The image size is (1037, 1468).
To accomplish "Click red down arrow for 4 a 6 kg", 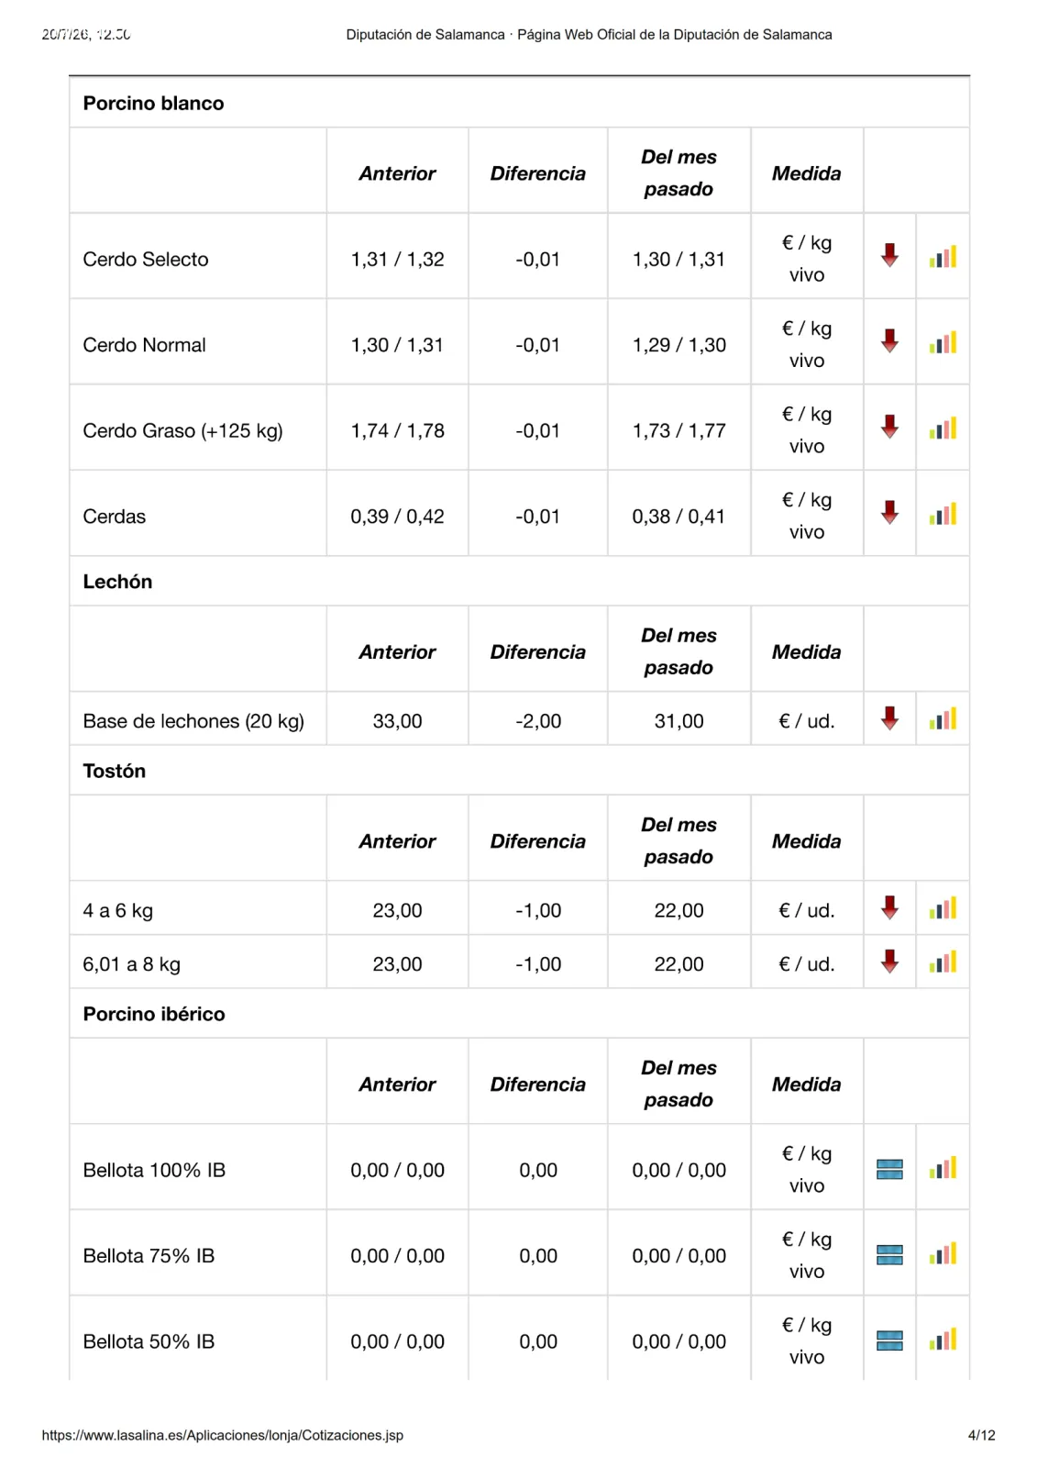I will [889, 907].
